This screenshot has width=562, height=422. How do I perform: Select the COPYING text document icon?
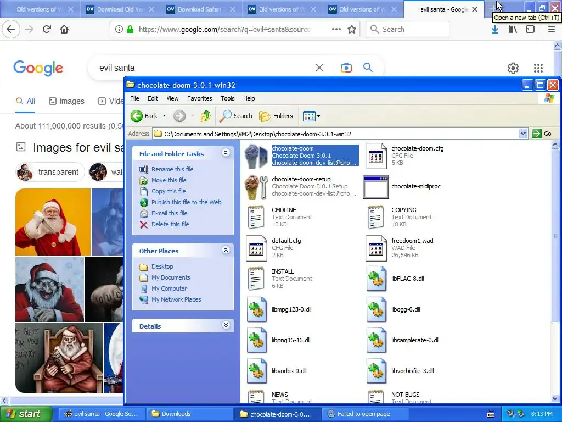click(x=375, y=217)
